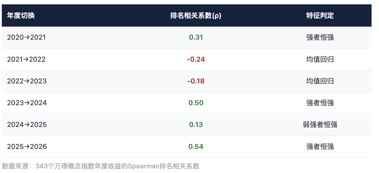Click 强者恒强 in the 2023→2024 row

pyautogui.click(x=320, y=103)
